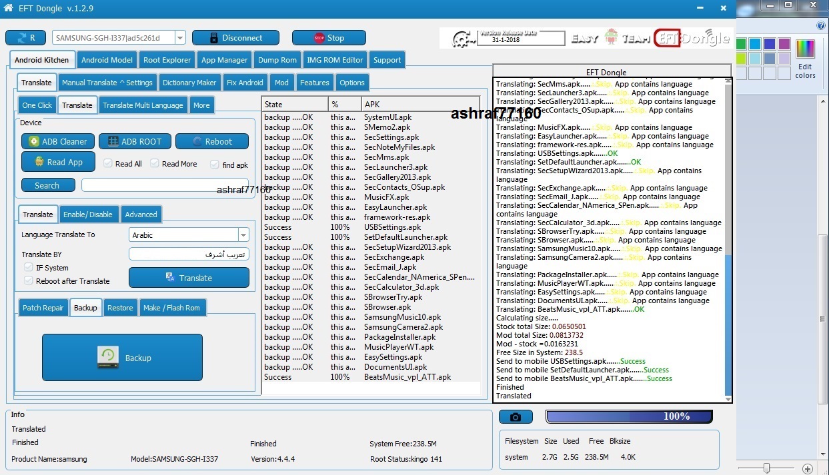
Task: Click the zoom in plus in Paint
Action: click(x=807, y=468)
